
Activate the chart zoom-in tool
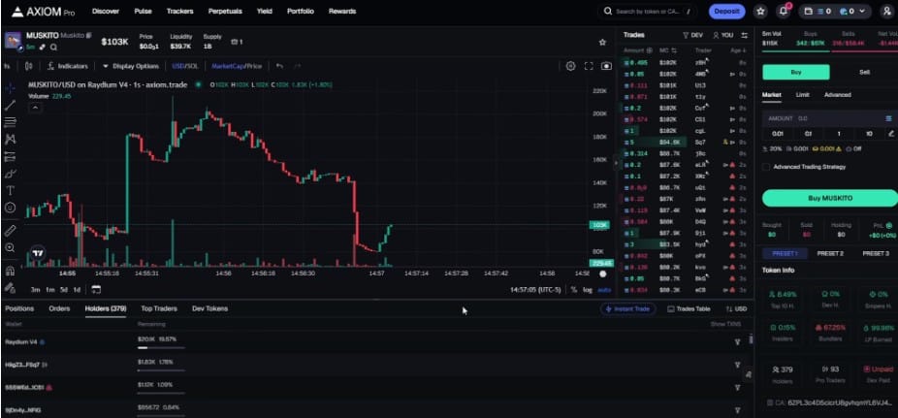(10, 247)
